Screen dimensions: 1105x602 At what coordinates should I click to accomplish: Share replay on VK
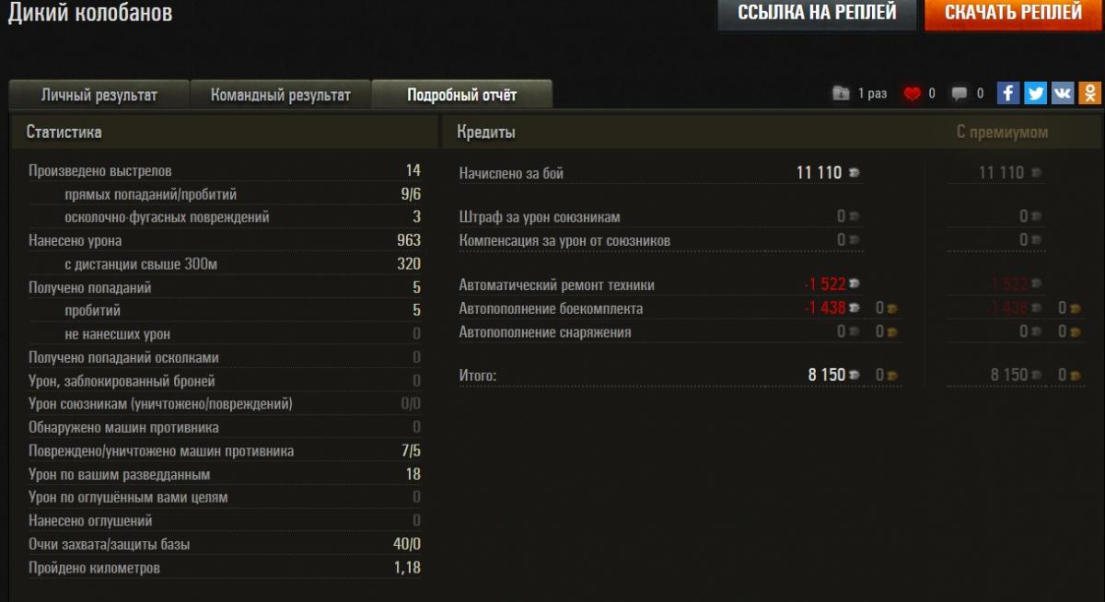click(1063, 93)
